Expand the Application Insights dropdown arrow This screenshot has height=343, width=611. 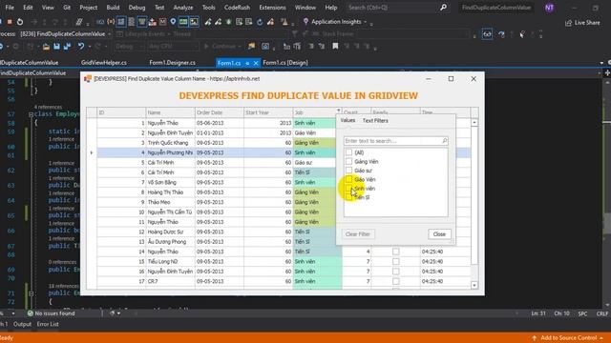click(x=365, y=22)
